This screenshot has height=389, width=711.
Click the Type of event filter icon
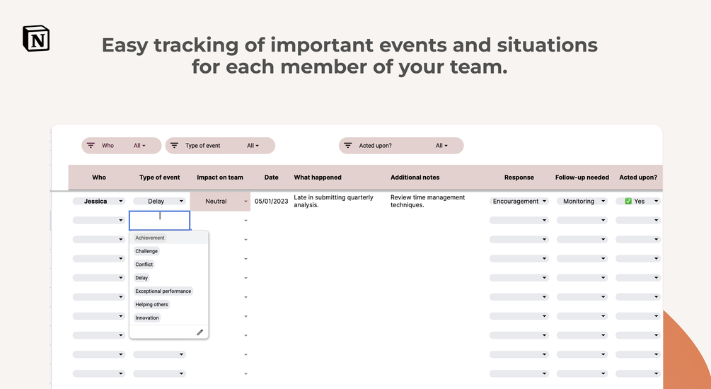click(x=174, y=146)
